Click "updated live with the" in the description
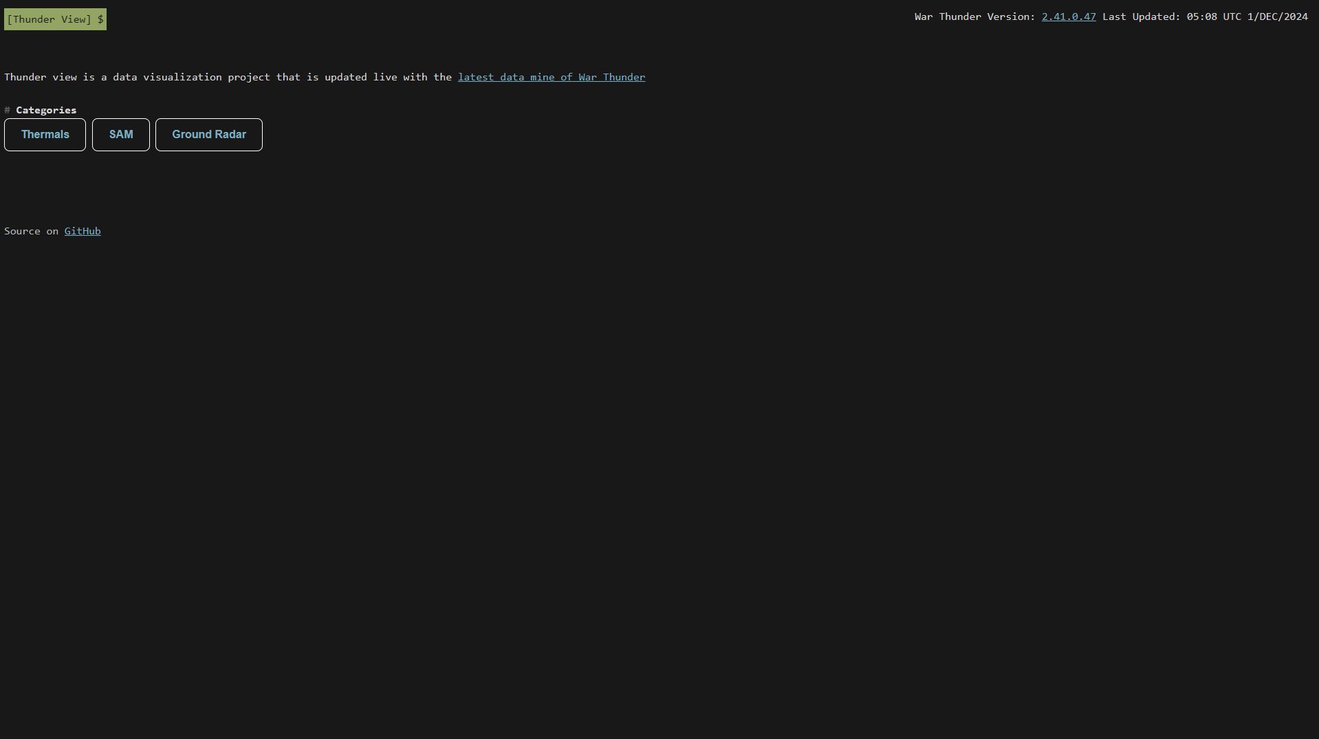Viewport: 1319px width, 739px height. pyautogui.click(x=388, y=77)
